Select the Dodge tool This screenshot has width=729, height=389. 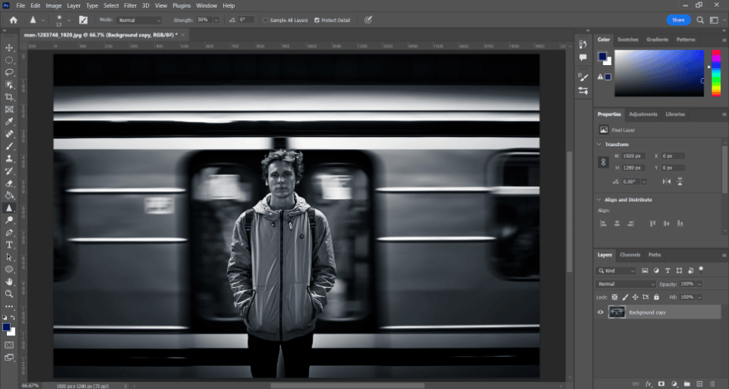(9, 220)
